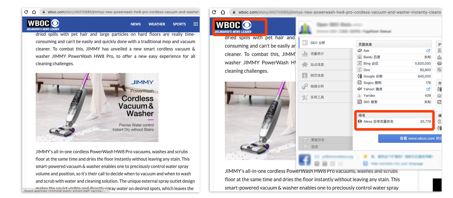Click the Facebook icon in the extension footer
Viewport: 453px width, 198px height.
pyautogui.click(x=305, y=160)
